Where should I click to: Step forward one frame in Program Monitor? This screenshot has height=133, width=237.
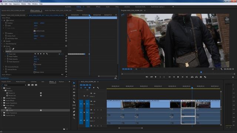click(183, 77)
